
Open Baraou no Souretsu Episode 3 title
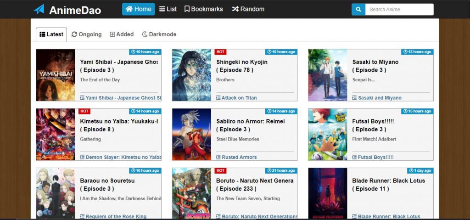click(x=107, y=185)
